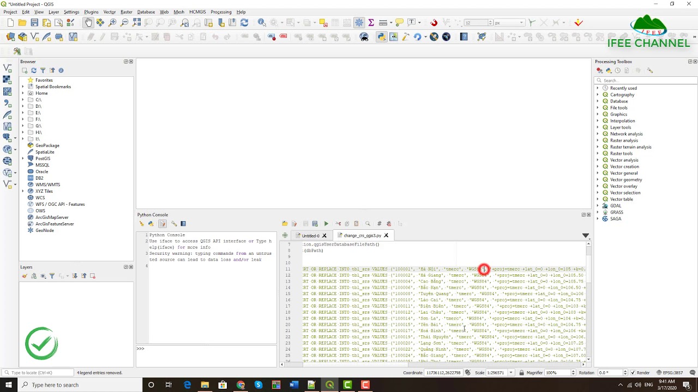698x392 pixels.
Task: Save the script in Python editor
Action: pos(305,224)
